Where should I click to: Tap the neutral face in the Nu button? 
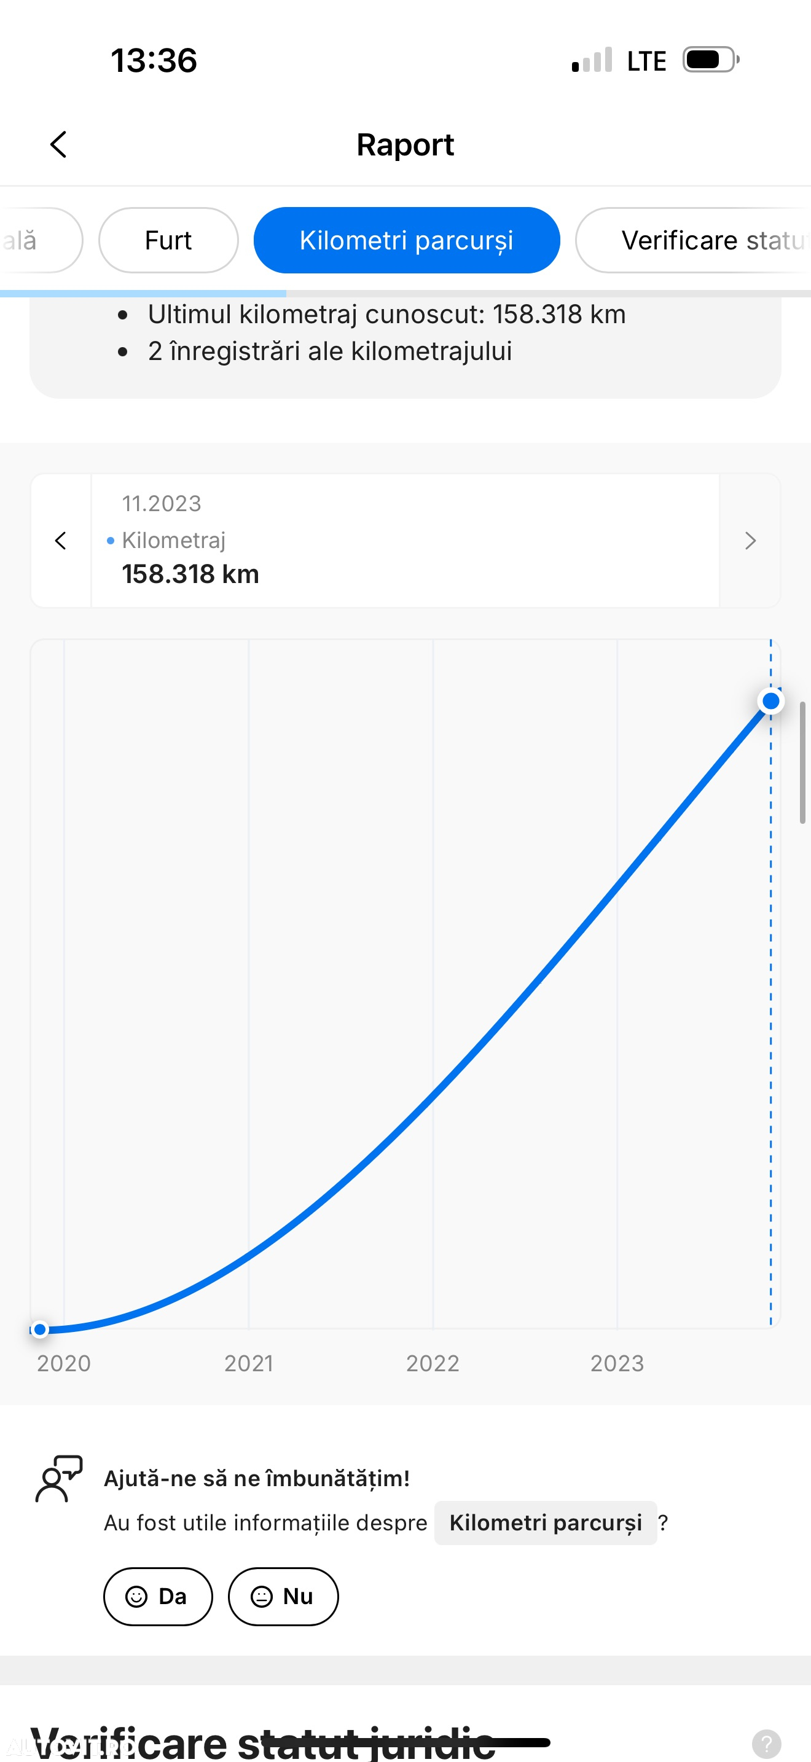click(261, 1597)
